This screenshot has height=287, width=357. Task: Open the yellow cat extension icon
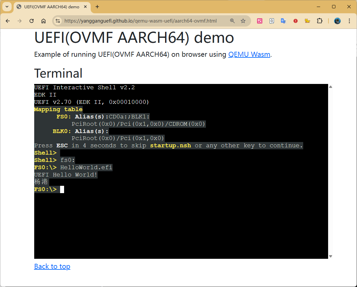coord(308,21)
